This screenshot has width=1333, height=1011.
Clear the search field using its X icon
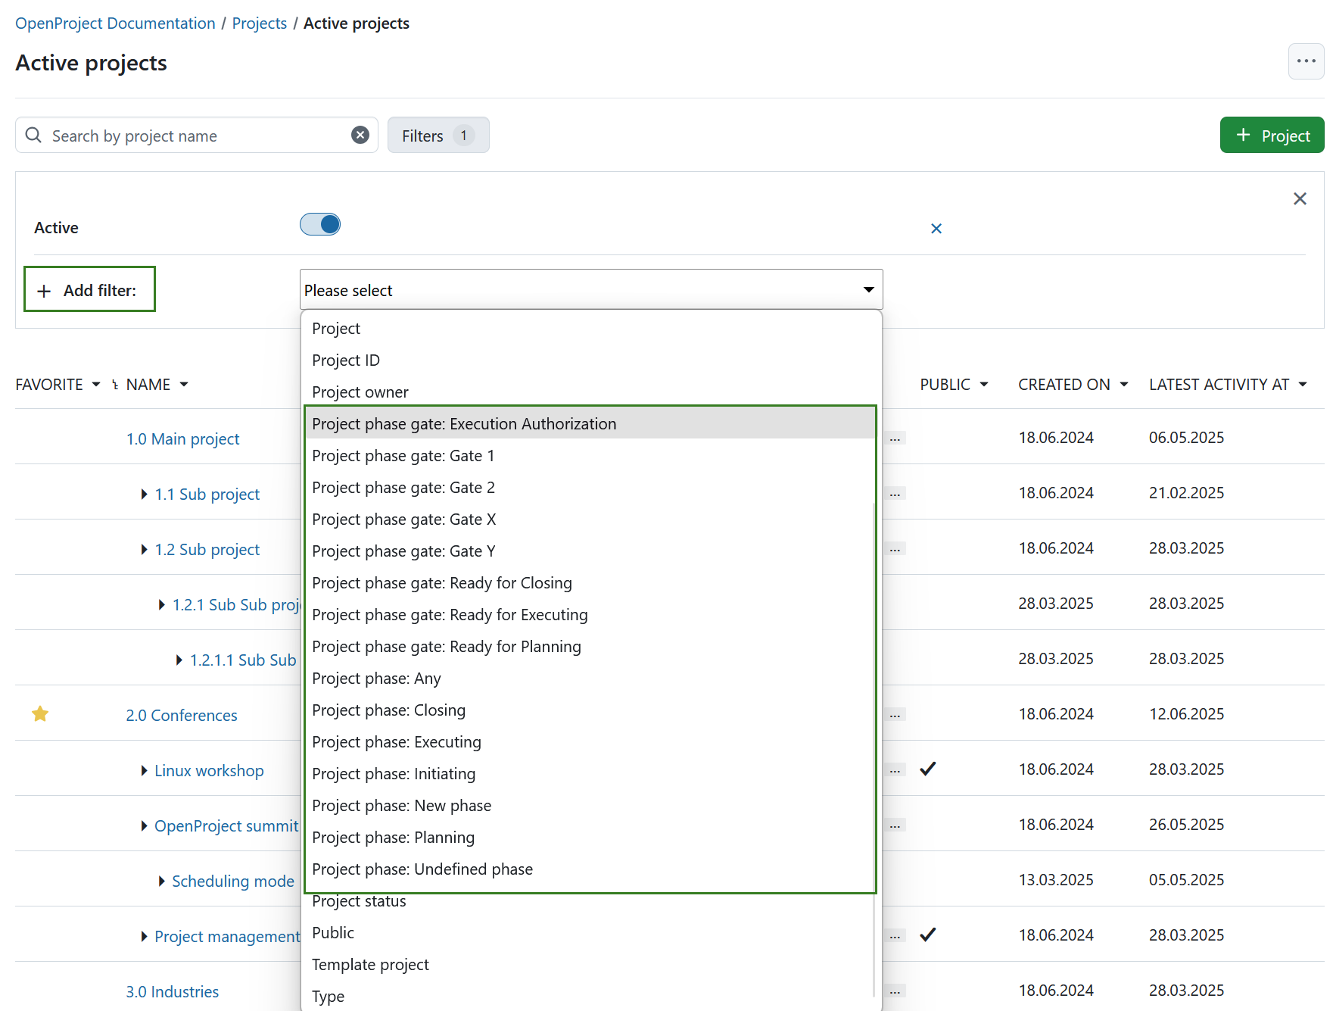tap(360, 135)
